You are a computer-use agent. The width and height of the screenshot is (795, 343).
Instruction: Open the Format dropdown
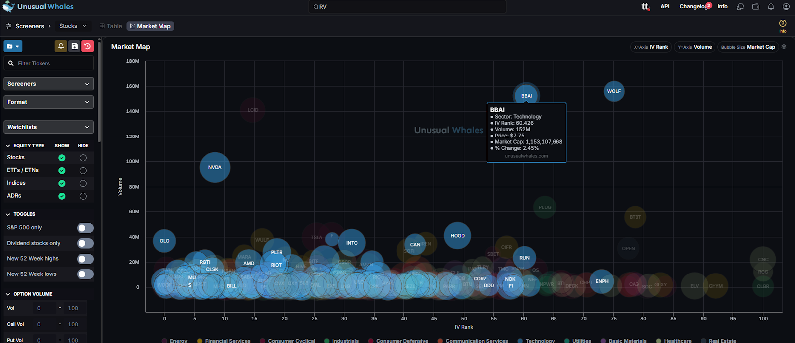49,102
